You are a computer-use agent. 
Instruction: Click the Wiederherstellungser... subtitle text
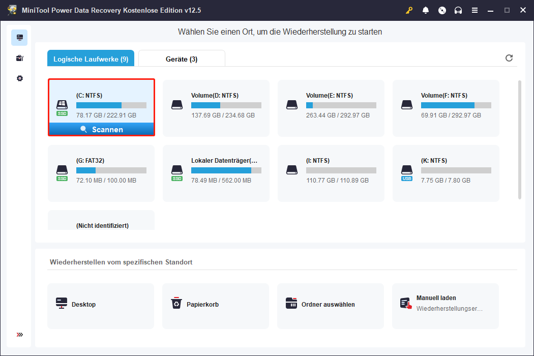[x=450, y=308]
